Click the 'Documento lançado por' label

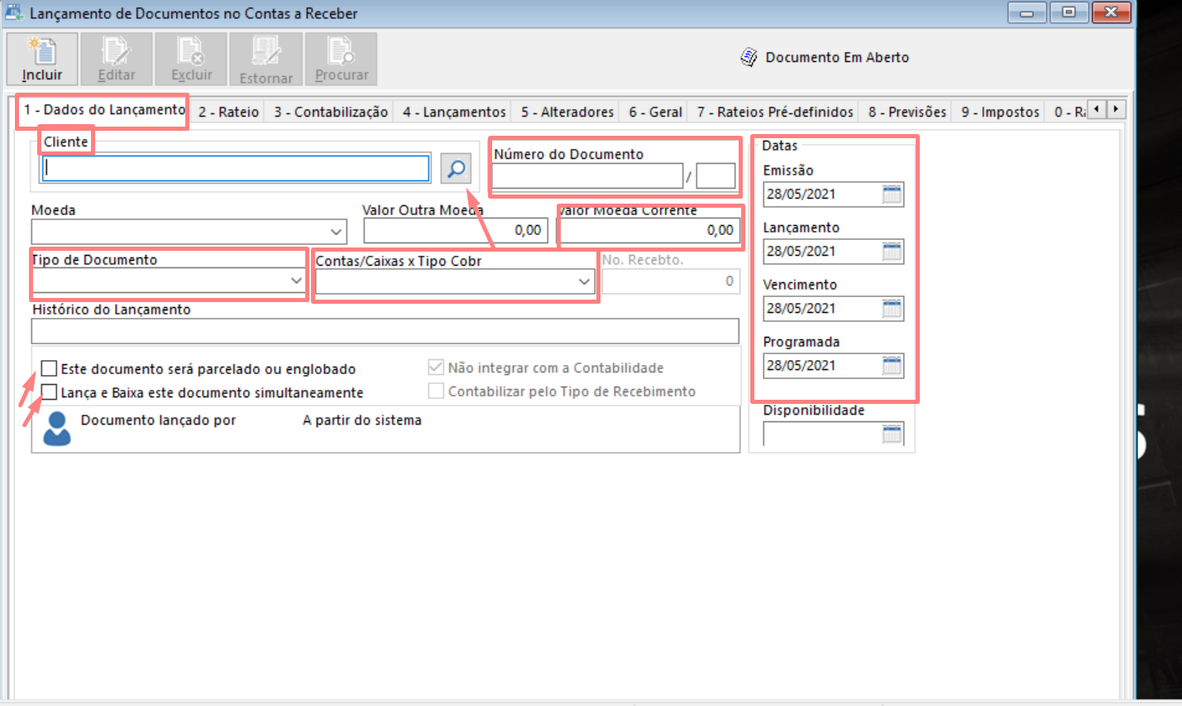pyautogui.click(x=158, y=420)
